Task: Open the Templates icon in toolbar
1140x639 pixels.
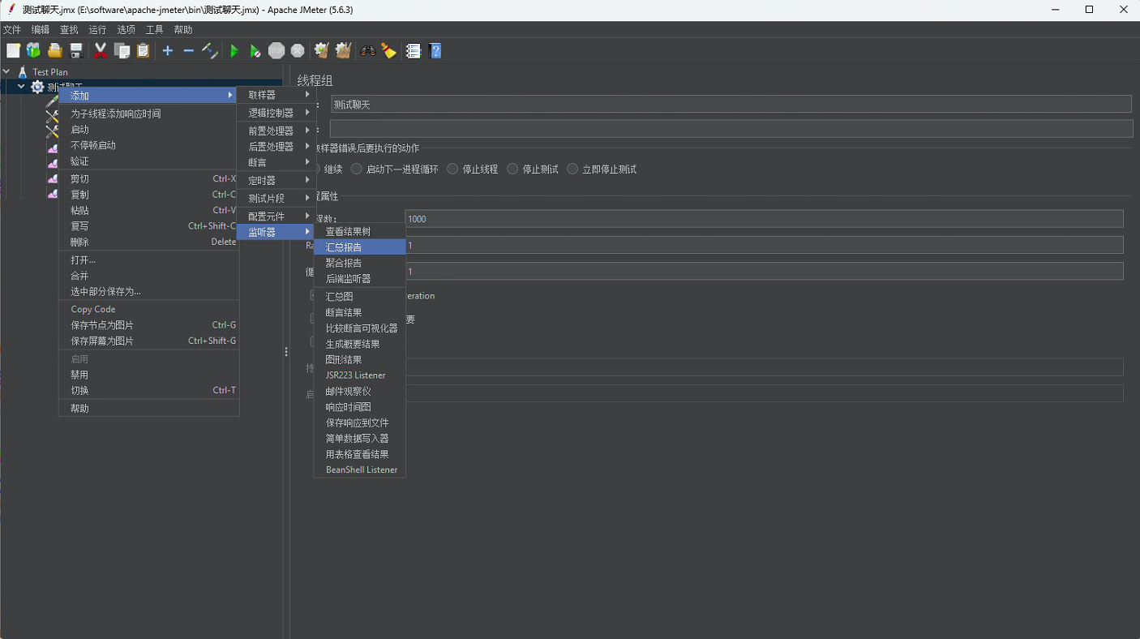Action: tap(33, 51)
